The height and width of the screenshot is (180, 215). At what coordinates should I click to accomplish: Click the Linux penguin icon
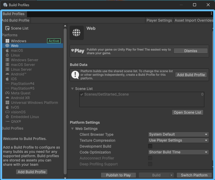click(7, 55)
